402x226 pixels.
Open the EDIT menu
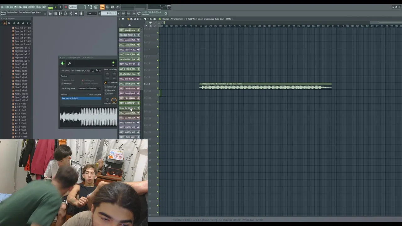7,7
